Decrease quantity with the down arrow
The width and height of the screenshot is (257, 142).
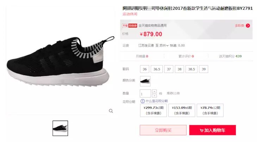(x=154, y=95)
